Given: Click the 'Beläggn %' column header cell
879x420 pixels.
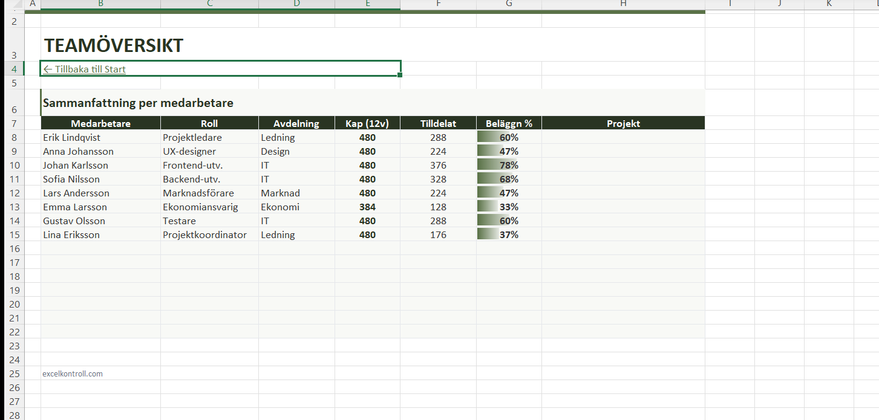Looking at the screenshot, I should [x=509, y=124].
